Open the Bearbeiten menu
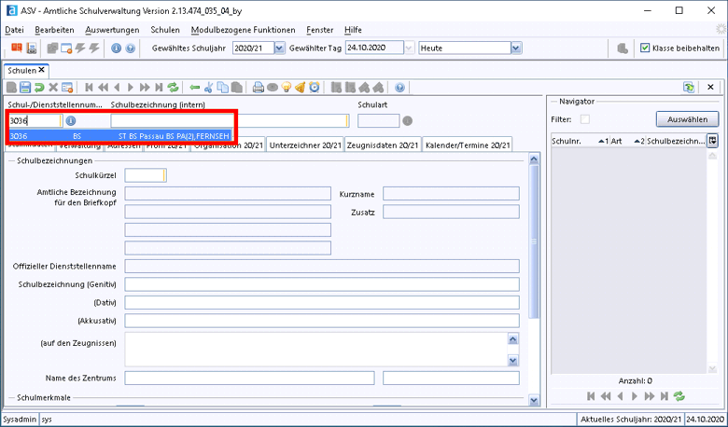Screen dimensions: 728x427 coord(54,30)
